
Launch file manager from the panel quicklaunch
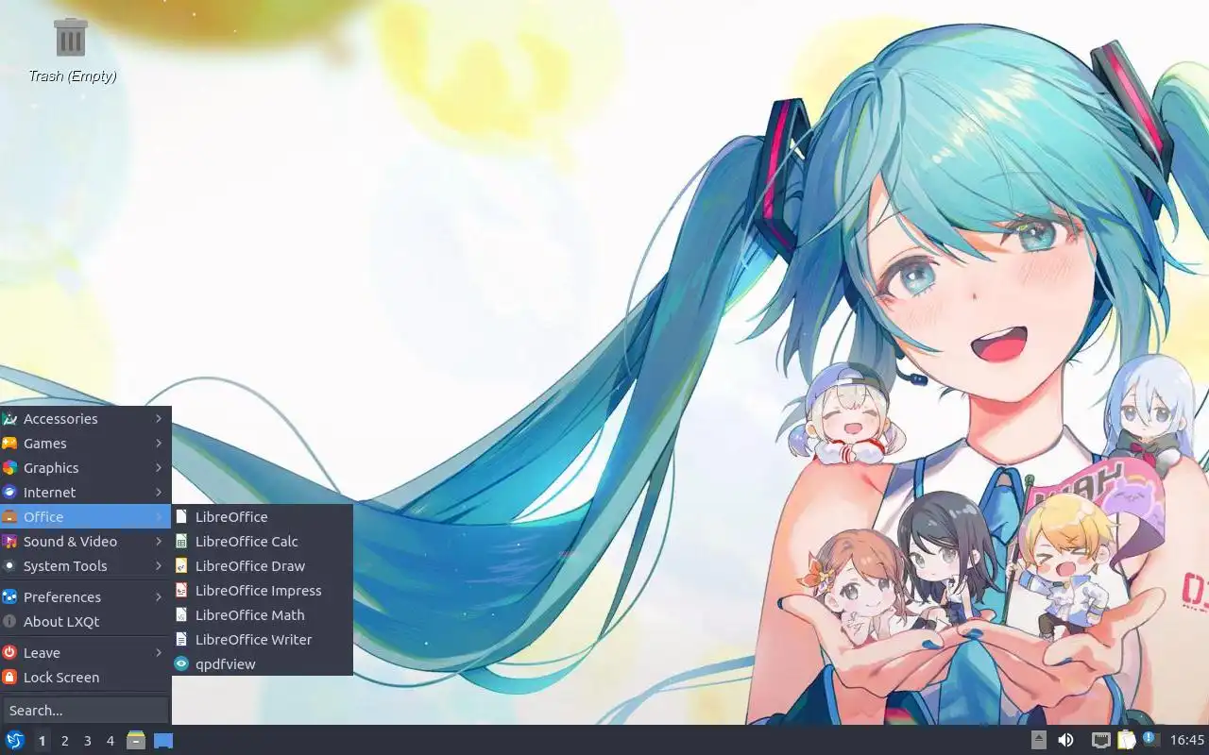(x=136, y=741)
